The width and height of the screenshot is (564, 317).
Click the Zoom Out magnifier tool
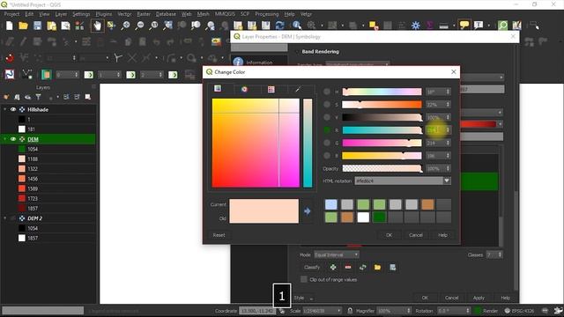pyautogui.click(x=139, y=26)
